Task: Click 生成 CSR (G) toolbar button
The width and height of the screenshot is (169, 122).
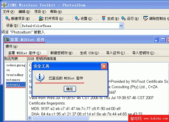Action: point(92,53)
